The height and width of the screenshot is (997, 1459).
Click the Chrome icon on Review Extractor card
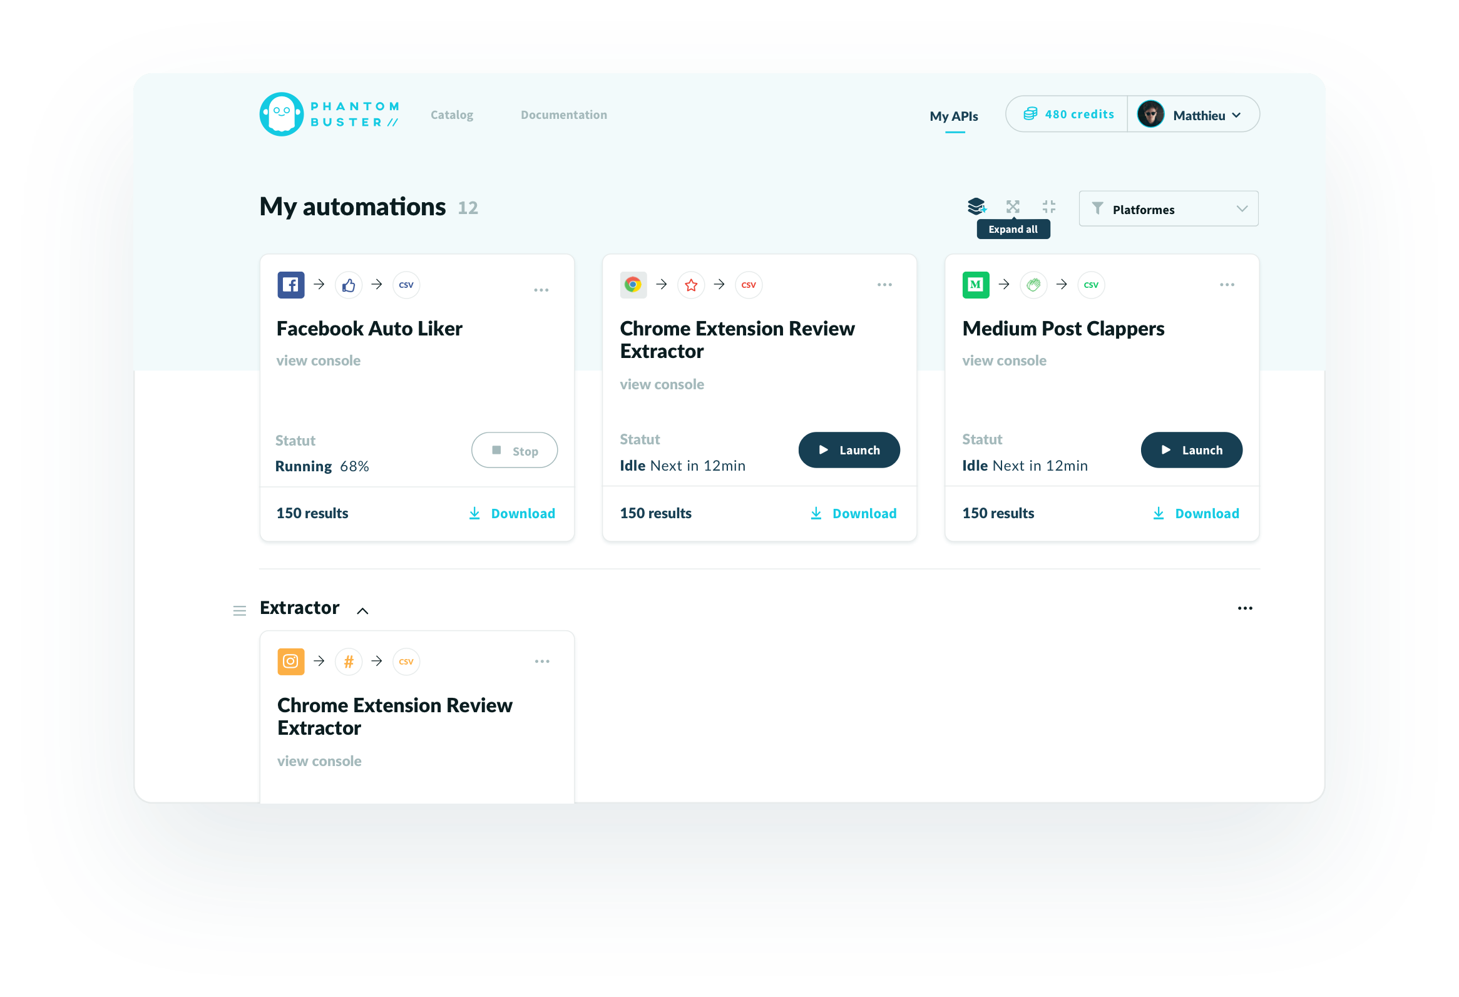(633, 285)
